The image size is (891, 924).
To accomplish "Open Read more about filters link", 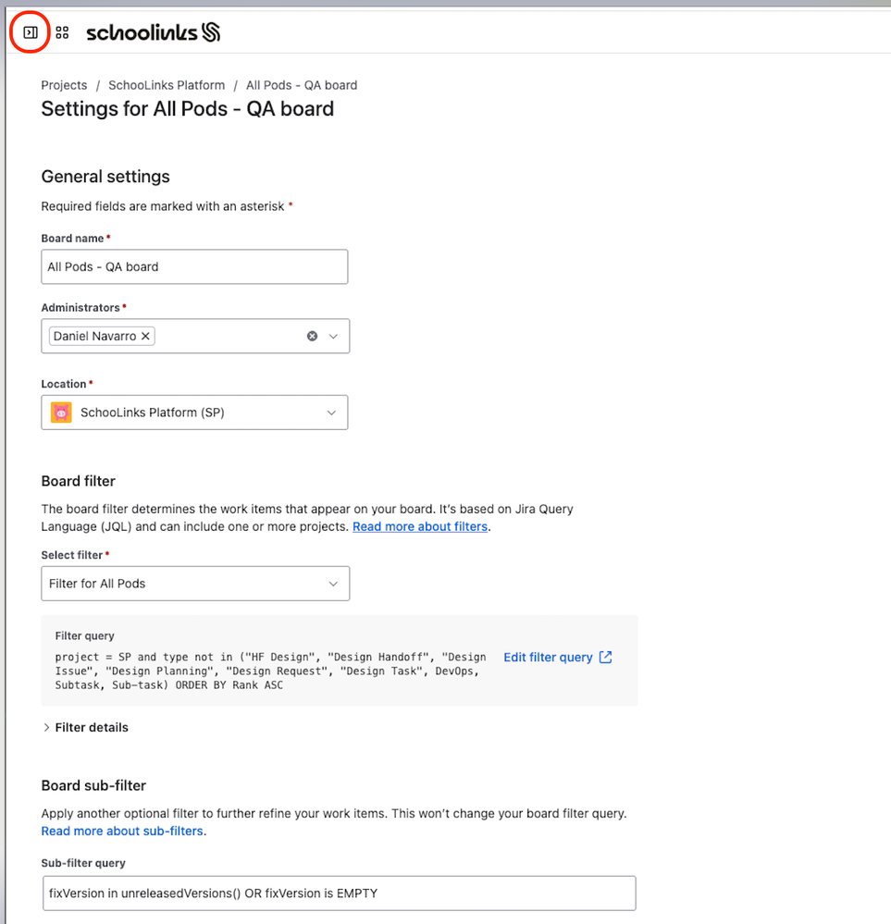I will (x=420, y=526).
